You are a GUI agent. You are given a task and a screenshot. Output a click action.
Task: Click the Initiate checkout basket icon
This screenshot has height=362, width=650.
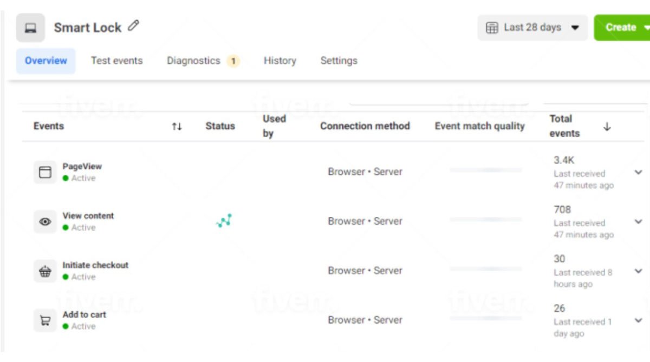(45, 271)
